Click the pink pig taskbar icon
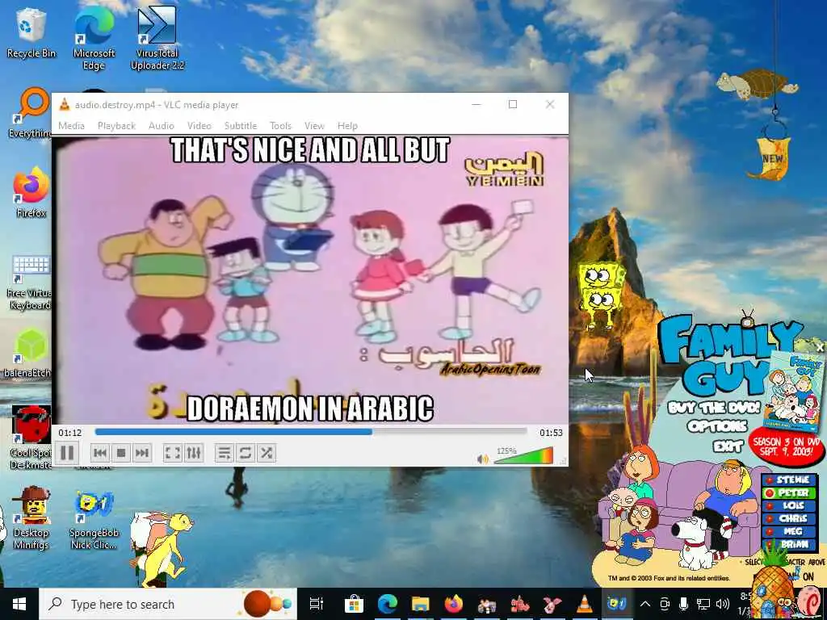Viewport: 827px width, 620px height. pos(552,604)
